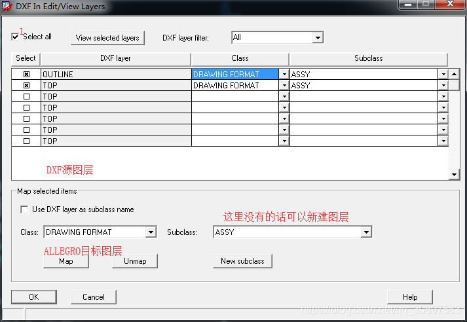Uncheck the OUTLINE layer select box

click(26, 75)
